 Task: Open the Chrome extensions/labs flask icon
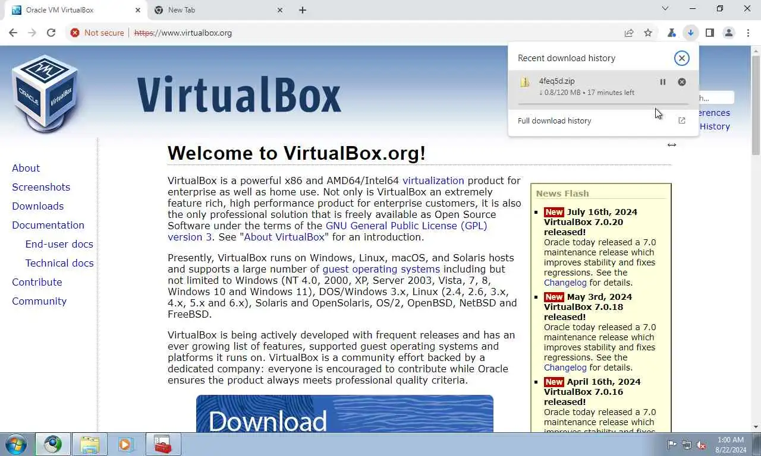pos(671,33)
